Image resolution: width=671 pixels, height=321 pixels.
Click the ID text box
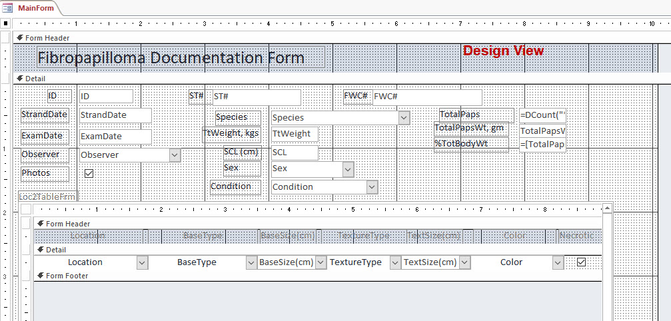106,97
